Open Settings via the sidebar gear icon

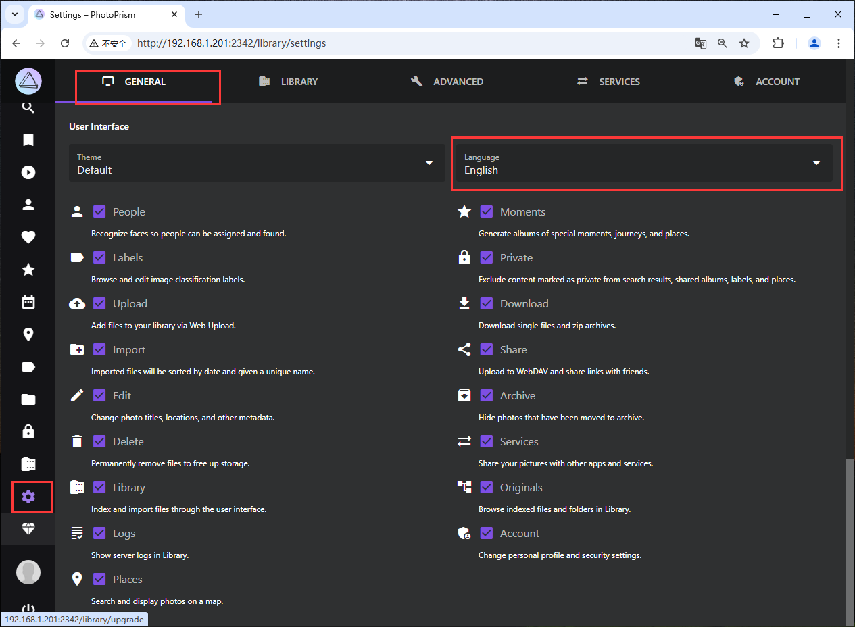pos(28,497)
